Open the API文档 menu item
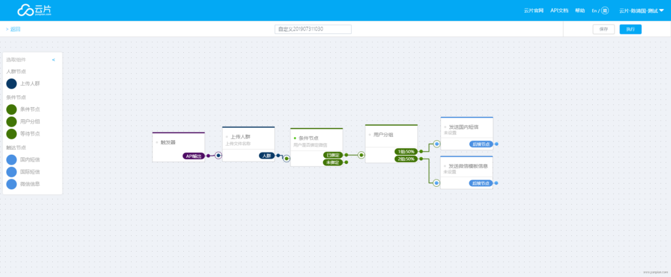Viewport: 671px width, 277px height. pyautogui.click(x=559, y=11)
